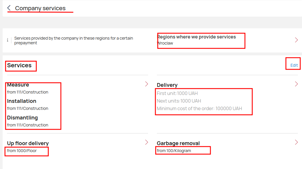Click the Delivery heading
This screenshot has width=302, height=169.
point(167,85)
